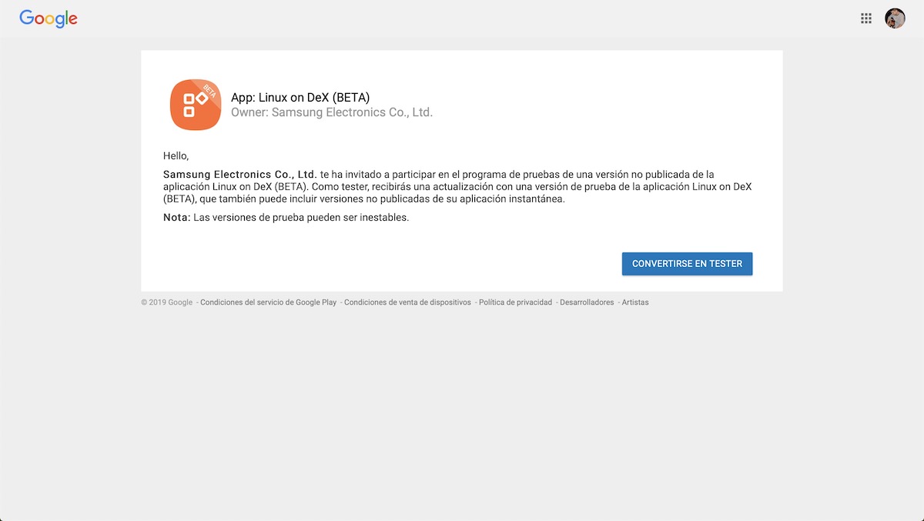
Task: Open "Condiciones de venta de dispositivos" link
Action: (407, 302)
